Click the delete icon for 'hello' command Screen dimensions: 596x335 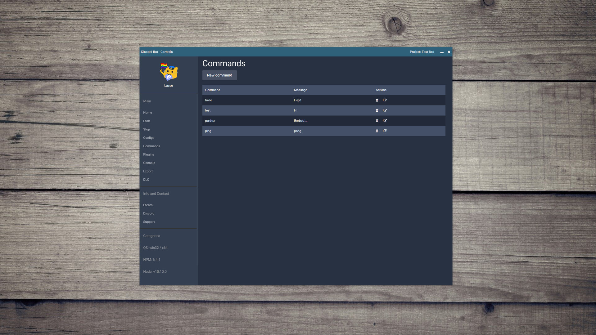[x=377, y=100]
